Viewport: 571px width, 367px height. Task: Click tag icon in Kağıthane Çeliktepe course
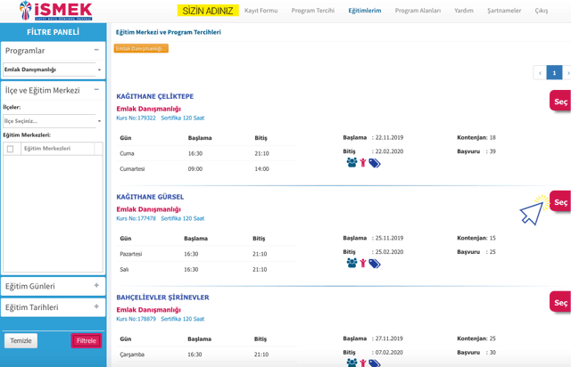(375, 163)
